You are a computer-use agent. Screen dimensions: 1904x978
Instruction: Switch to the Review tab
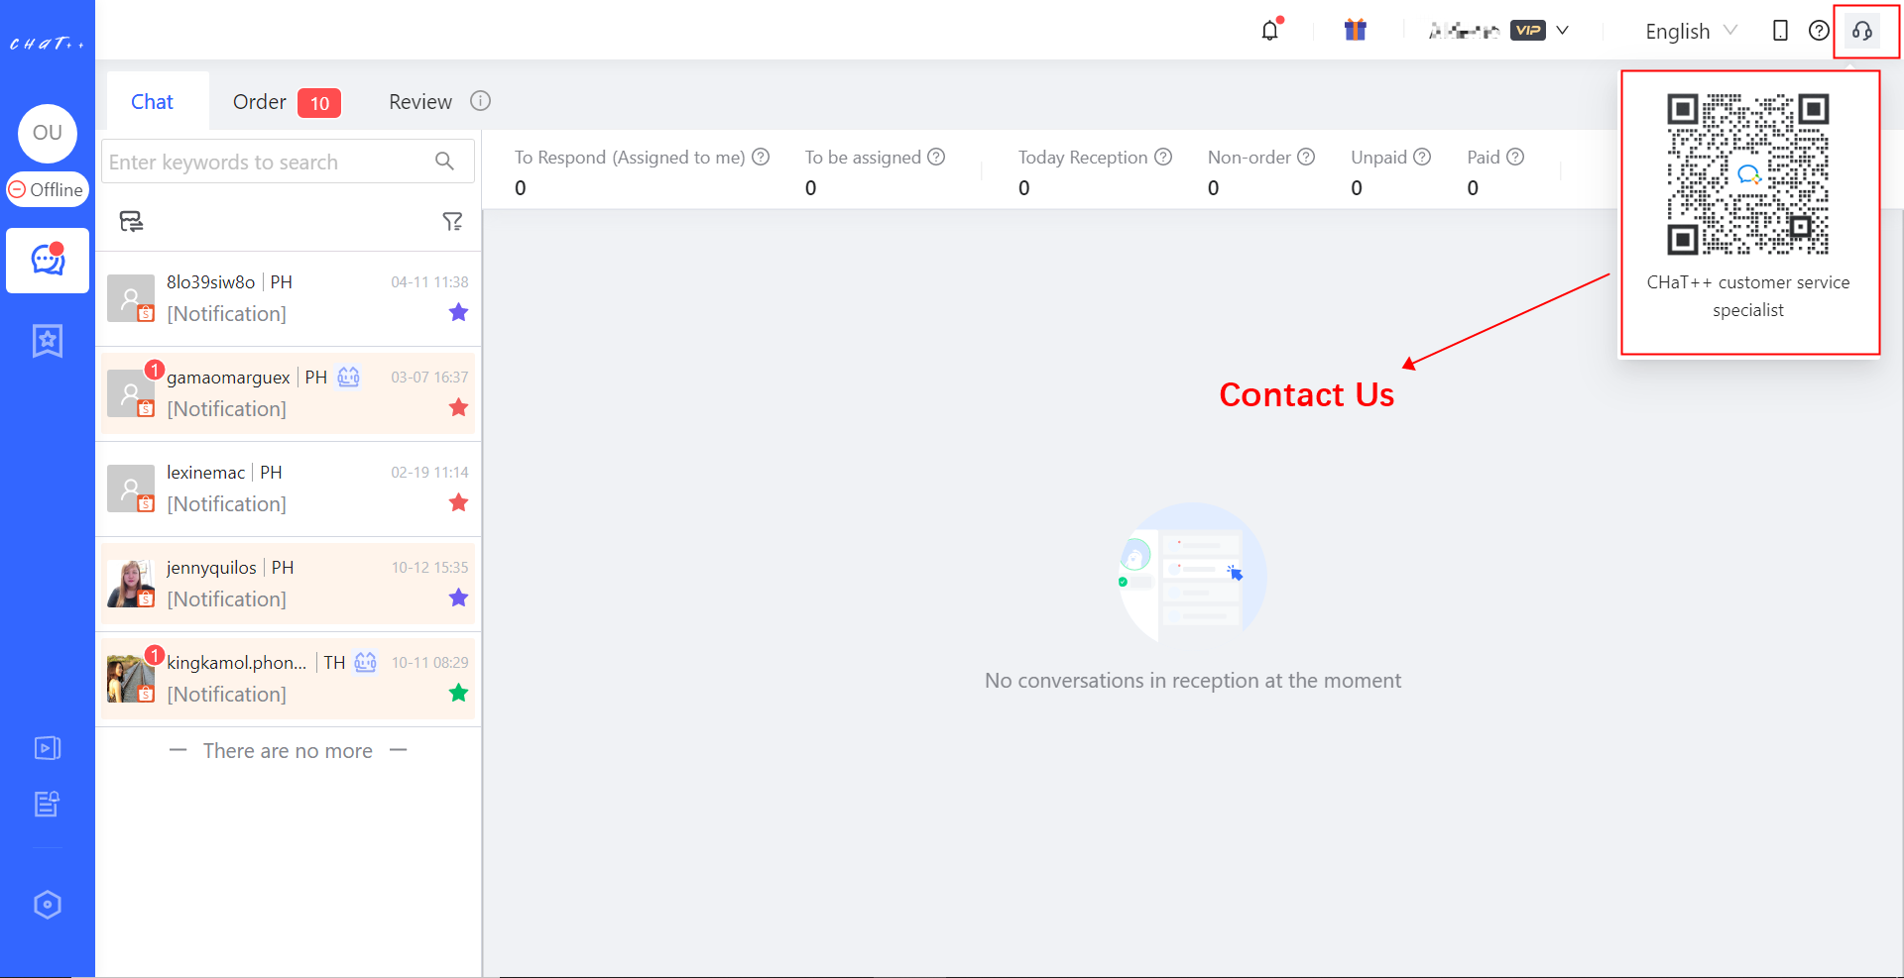coord(419,101)
